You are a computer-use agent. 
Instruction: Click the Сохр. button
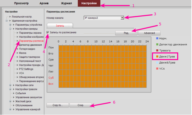click(81, 105)
